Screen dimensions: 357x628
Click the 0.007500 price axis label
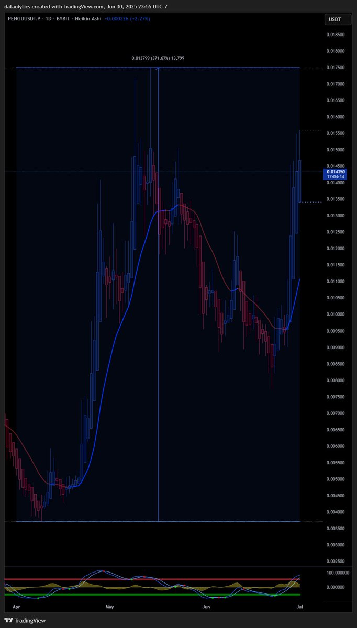(x=336, y=397)
